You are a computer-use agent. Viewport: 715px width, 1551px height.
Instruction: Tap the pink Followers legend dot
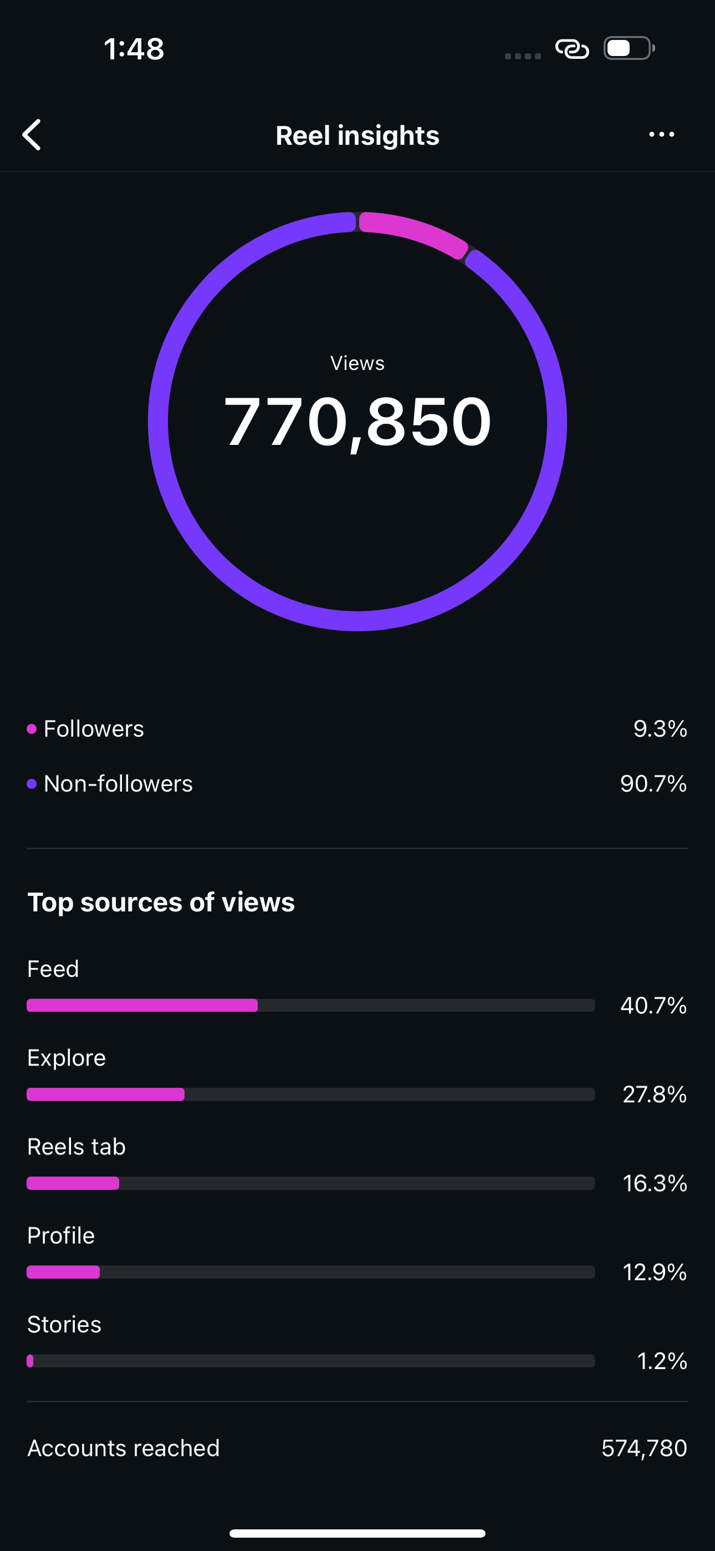point(32,729)
